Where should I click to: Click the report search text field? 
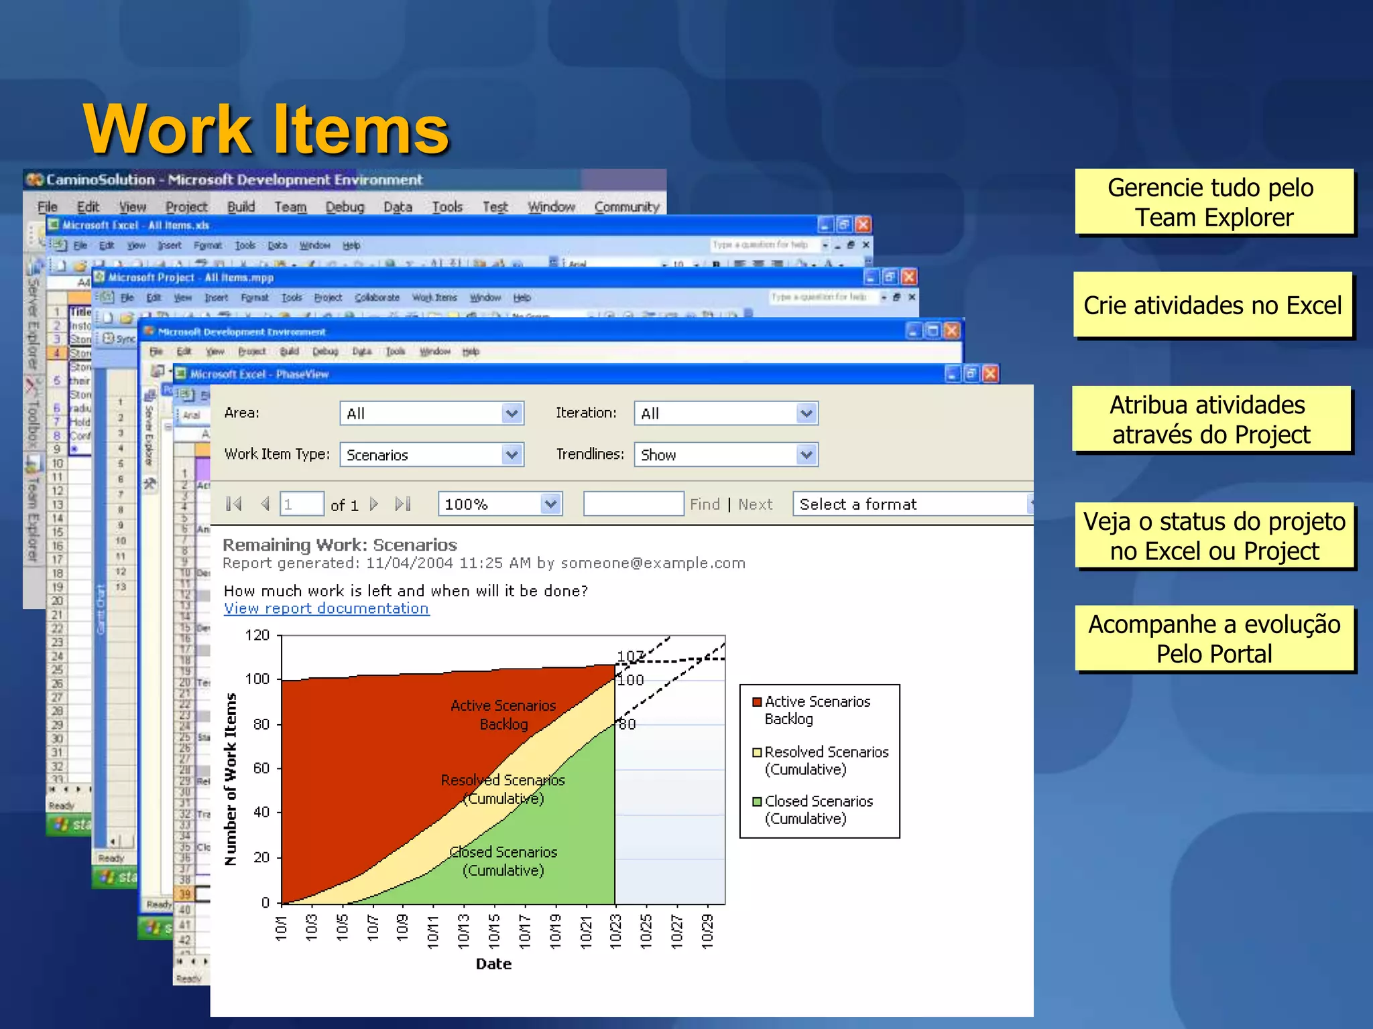(x=633, y=504)
